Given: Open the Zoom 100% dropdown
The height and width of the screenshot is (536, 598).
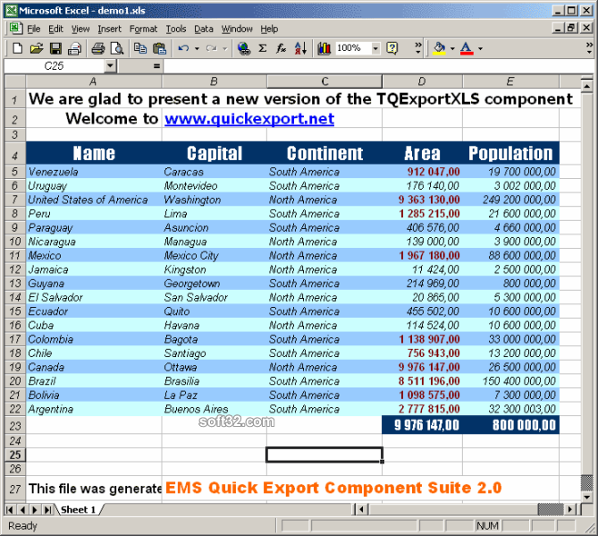Looking at the screenshot, I should (375, 48).
